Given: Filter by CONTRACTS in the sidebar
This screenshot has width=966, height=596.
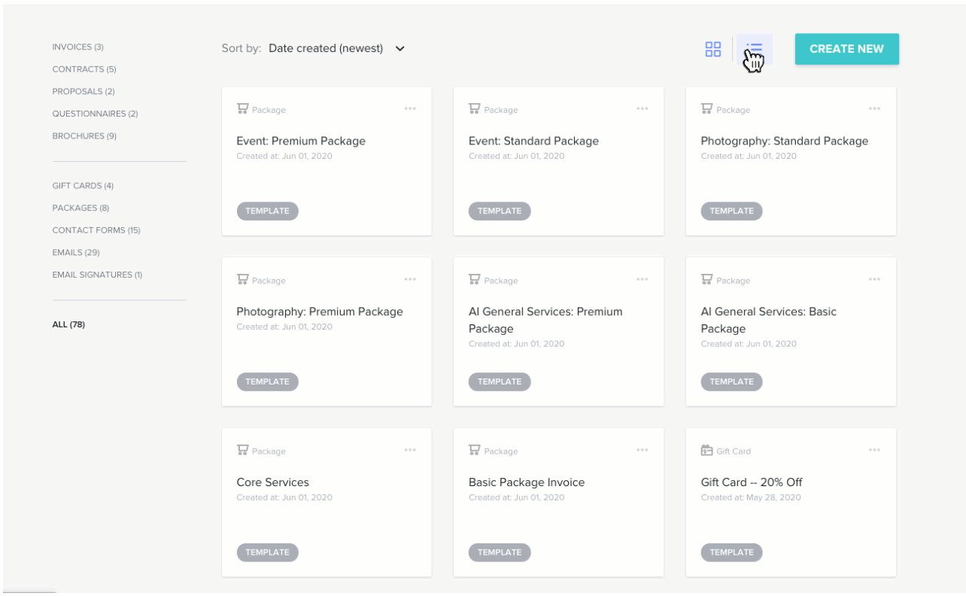Looking at the screenshot, I should click(x=84, y=69).
